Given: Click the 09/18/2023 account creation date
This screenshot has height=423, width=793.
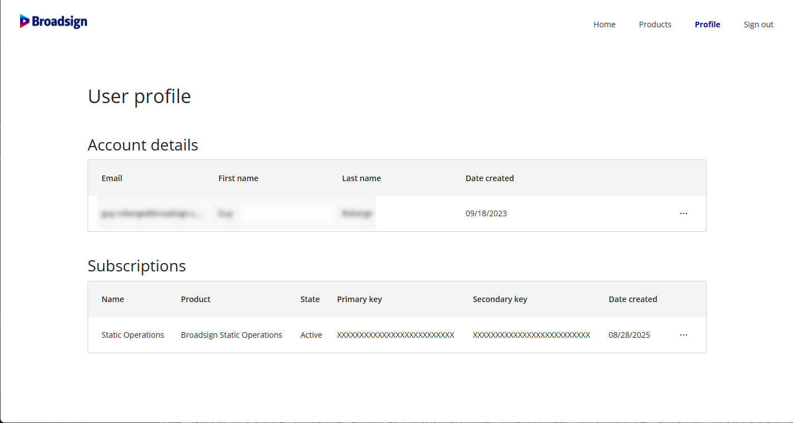Looking at the screenshot, I should pos(486,213).
